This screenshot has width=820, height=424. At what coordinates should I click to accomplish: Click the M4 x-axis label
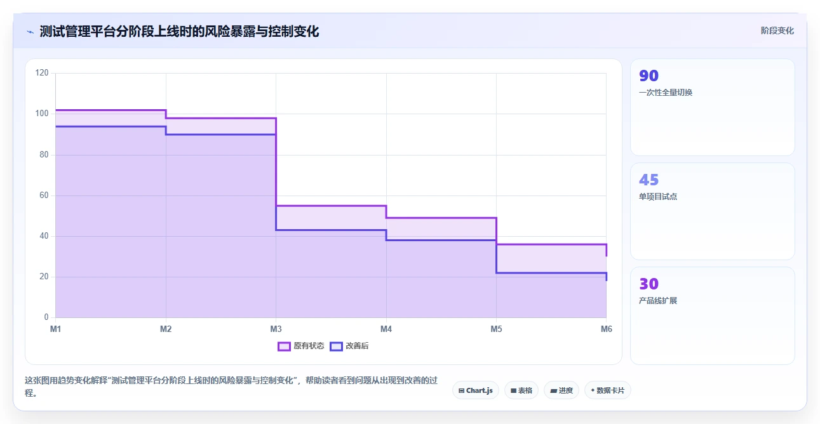(x=386, y=329)
